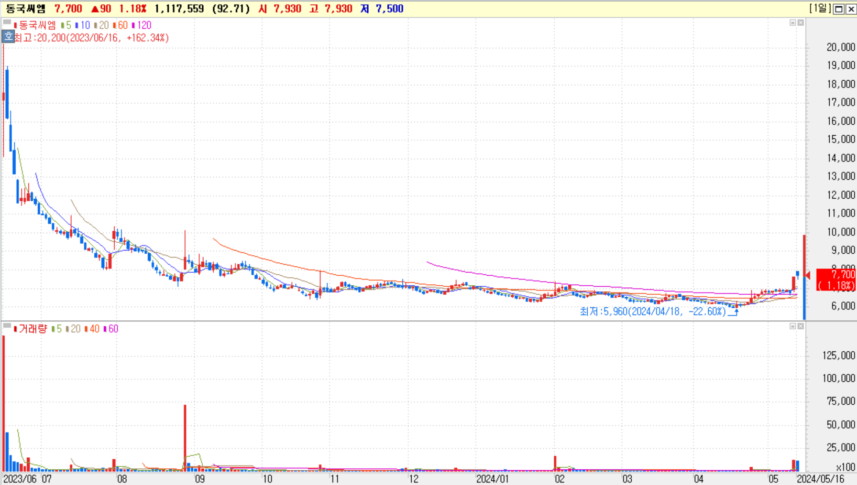Select the 5-day price moving average legend

(x=66, y=25)
